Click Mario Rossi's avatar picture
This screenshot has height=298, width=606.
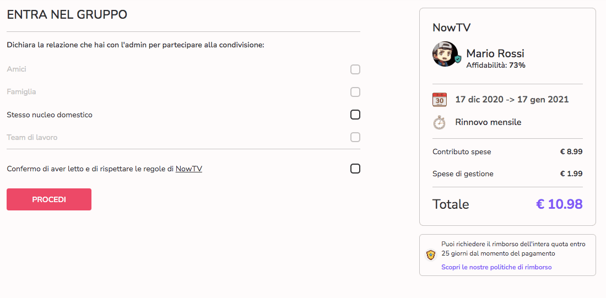pyautogui.click(x=445, y=54)
